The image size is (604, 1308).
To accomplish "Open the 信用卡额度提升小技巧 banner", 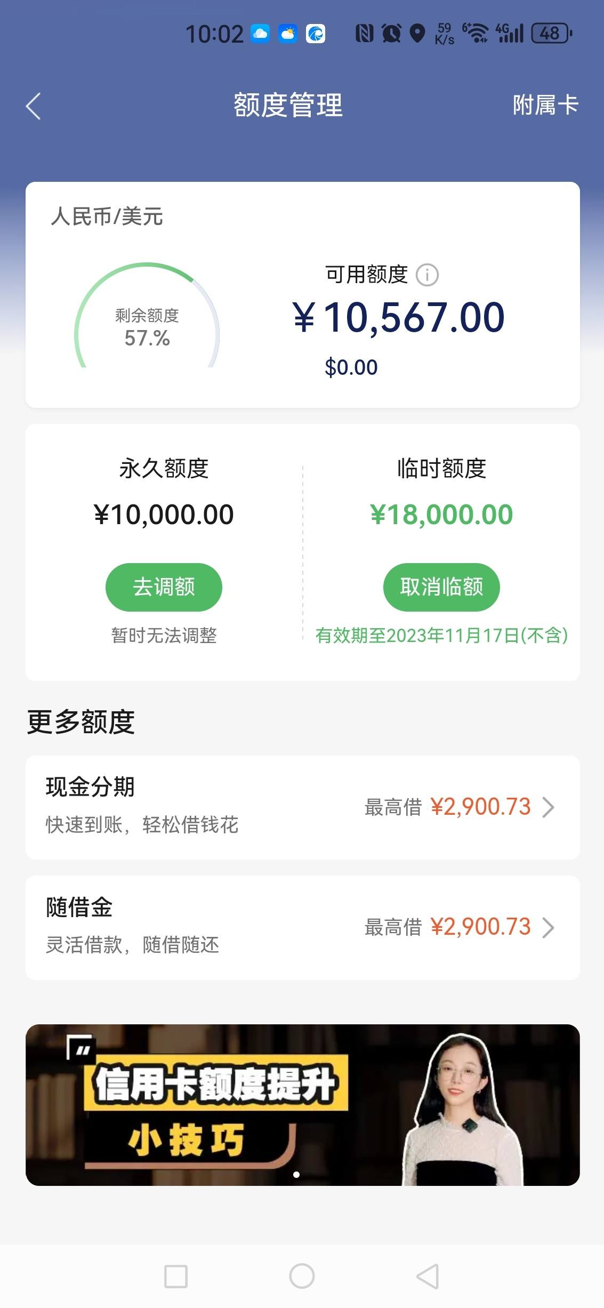I will coord(303,1105).
